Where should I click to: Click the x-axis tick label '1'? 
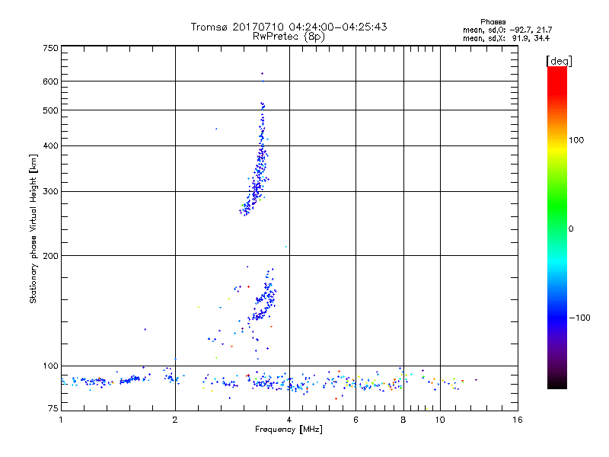[61, 420]
